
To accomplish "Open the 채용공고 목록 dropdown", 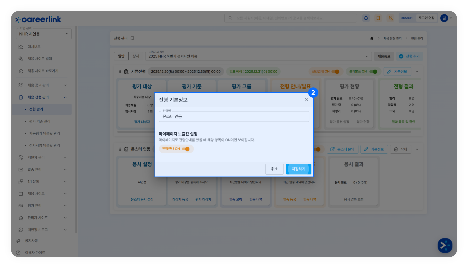I will (x=258, y=56).
